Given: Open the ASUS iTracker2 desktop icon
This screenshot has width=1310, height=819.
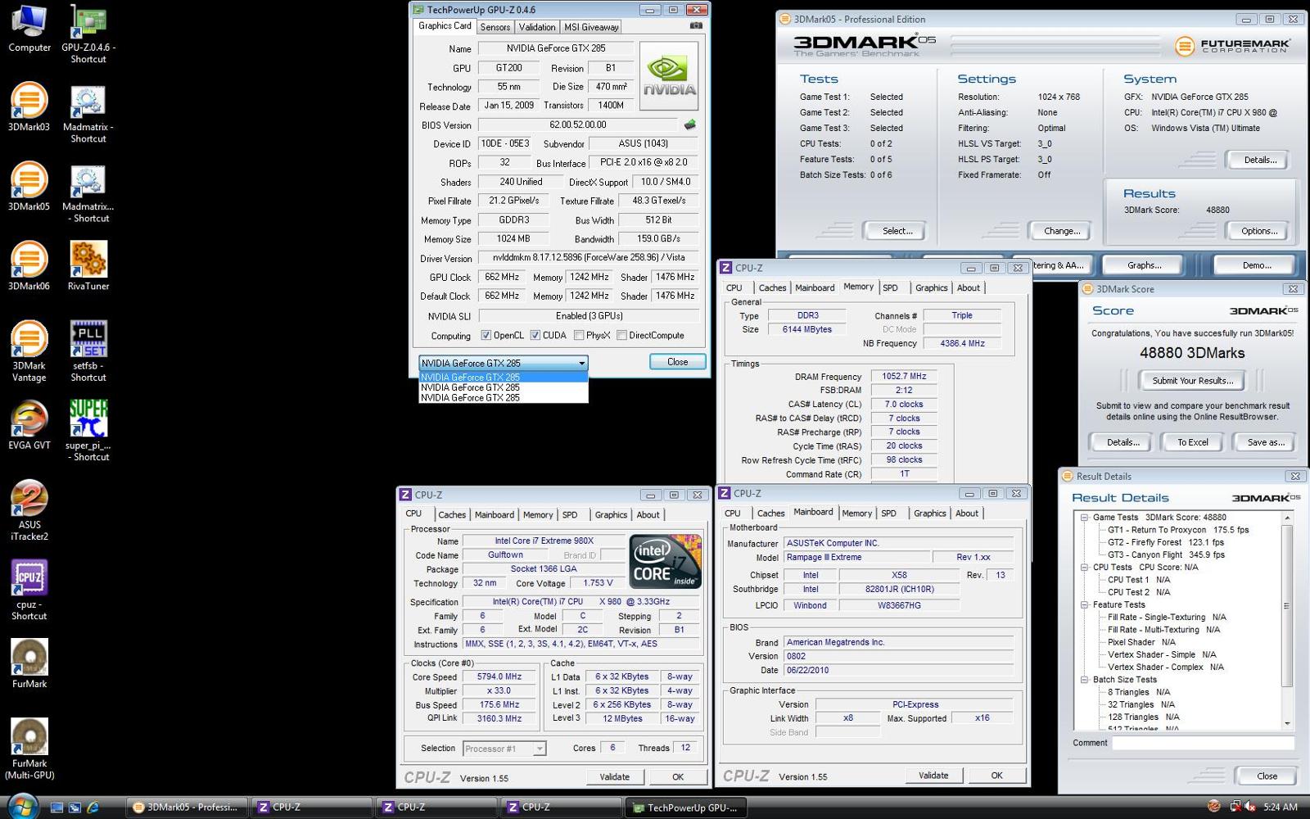Looking at the screenshot, I should [x=29, y=511].
